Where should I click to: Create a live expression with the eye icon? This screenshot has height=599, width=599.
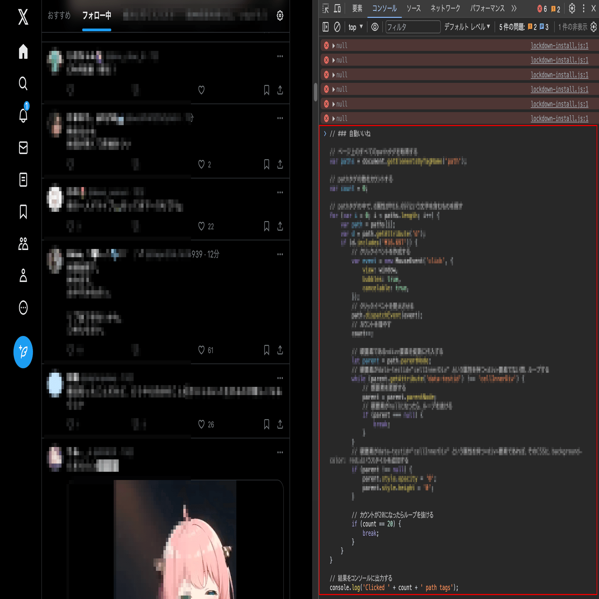pos(375,27)
